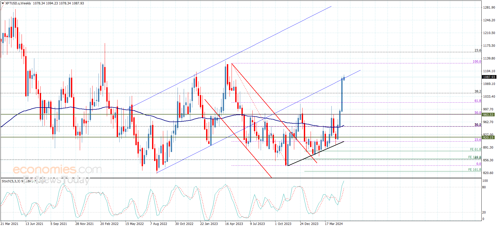Select the 820.60 price axis label

pyautogui.click(x=488, y=173)
